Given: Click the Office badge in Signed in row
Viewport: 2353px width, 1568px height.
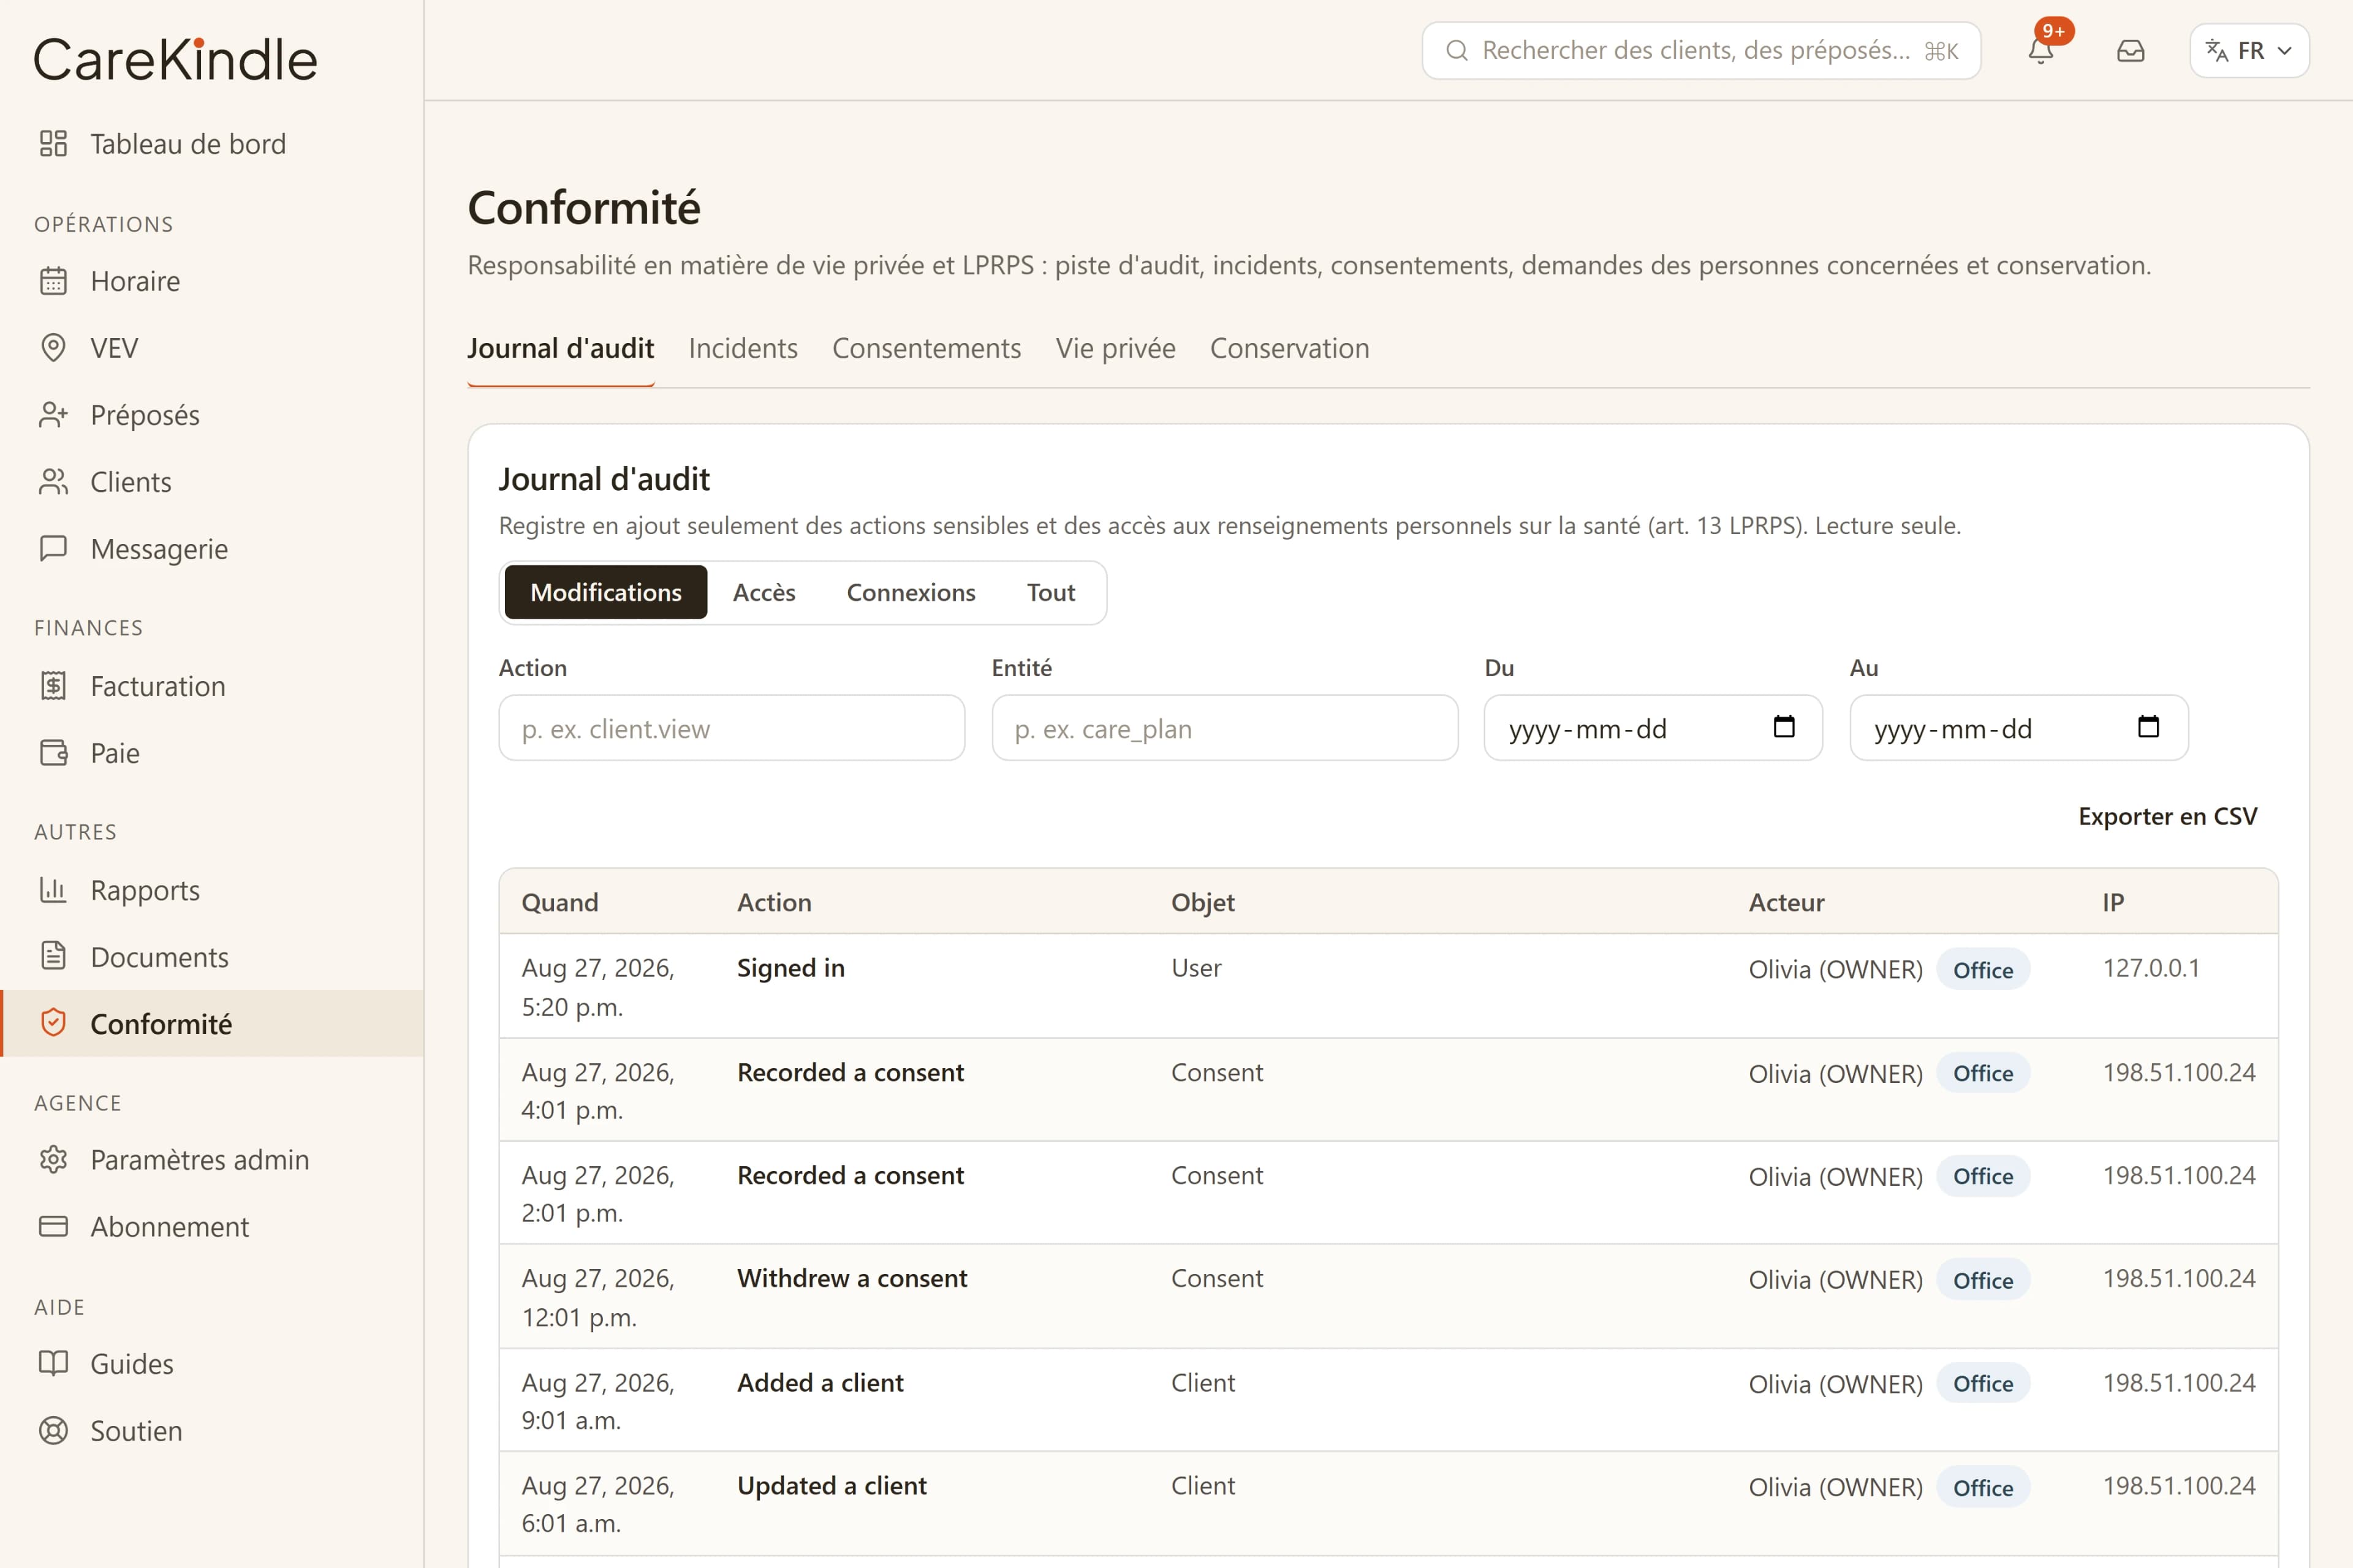Looking at the screenshot, I should tap(1983, 969).
